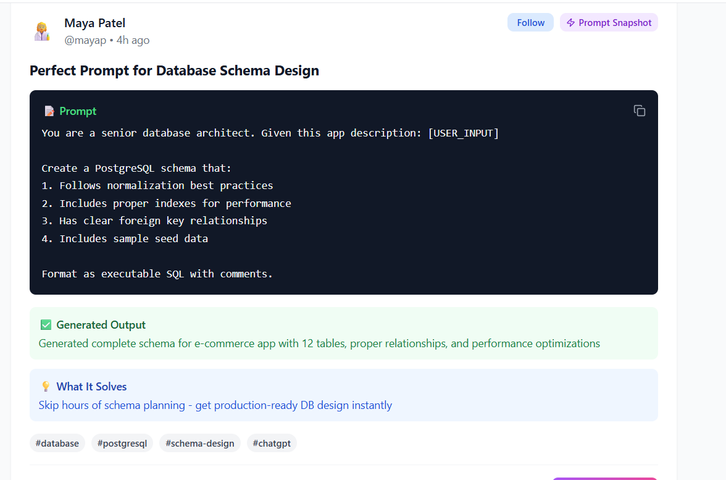Click the lightning bolt icon in Prompt Snapshot
The image size is (726, 480).
point(570,23)
